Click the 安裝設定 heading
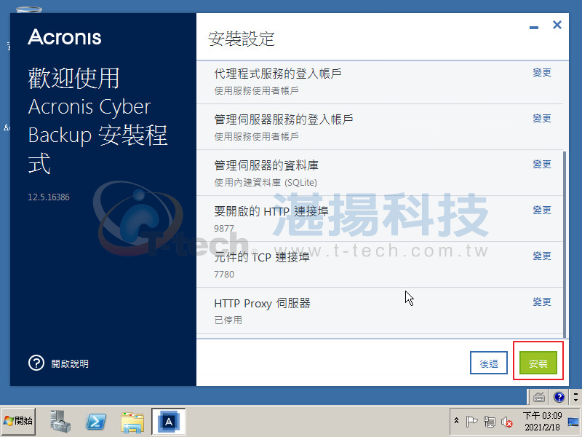Screen dimensions: 582x437 242,39
